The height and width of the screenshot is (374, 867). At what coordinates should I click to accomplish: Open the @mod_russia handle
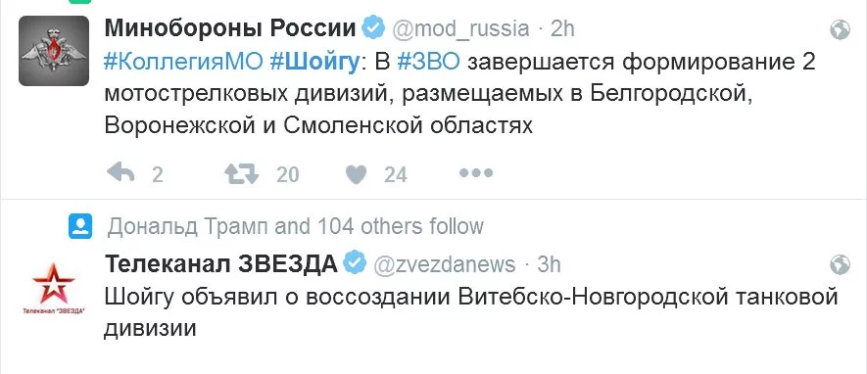click(x=460, y=28)
